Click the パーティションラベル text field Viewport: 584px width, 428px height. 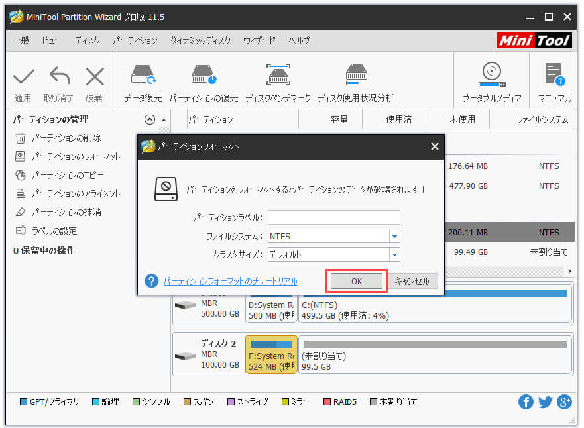click(x=334, y=217)
